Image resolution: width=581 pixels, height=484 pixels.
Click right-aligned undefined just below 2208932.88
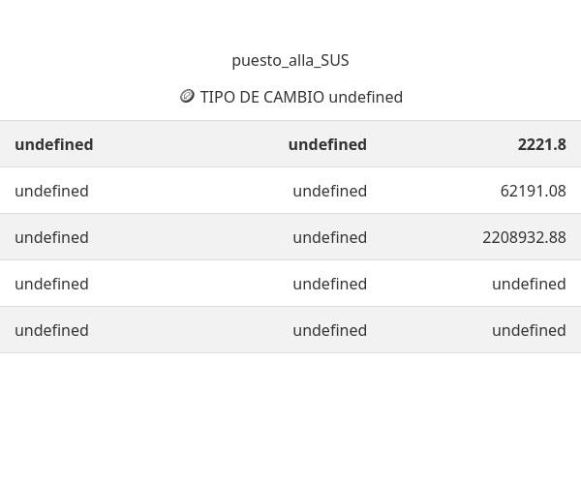click(529, 284)
